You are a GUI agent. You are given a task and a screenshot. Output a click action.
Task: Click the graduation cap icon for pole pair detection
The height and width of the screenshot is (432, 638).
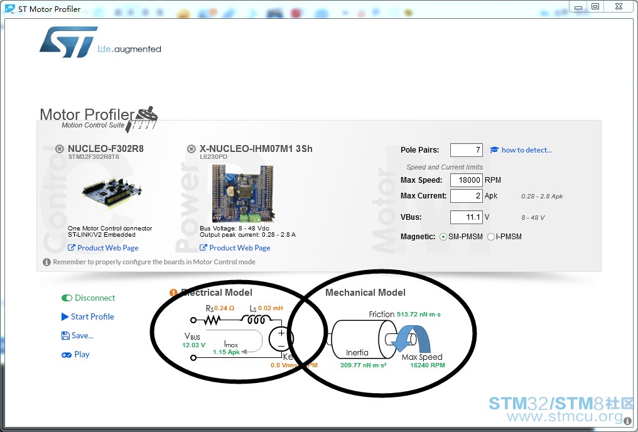[494, 149]
